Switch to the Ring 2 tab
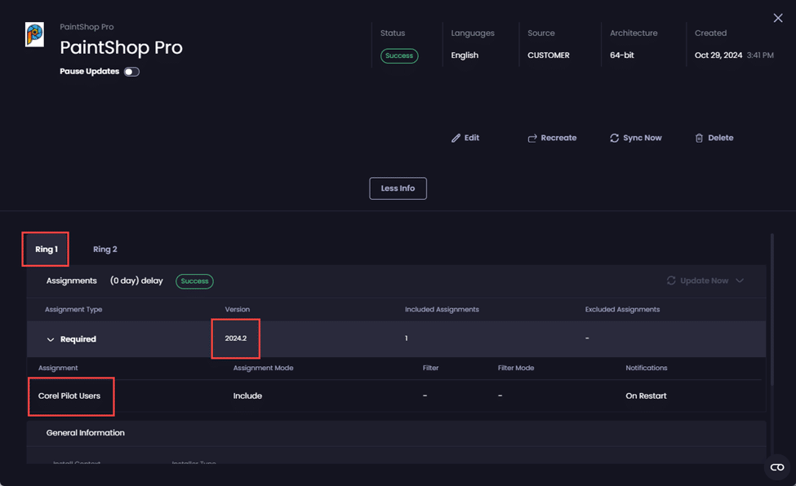Image resolution: width=796 pixels, height=486 pixels. click(x=105, y=250)
